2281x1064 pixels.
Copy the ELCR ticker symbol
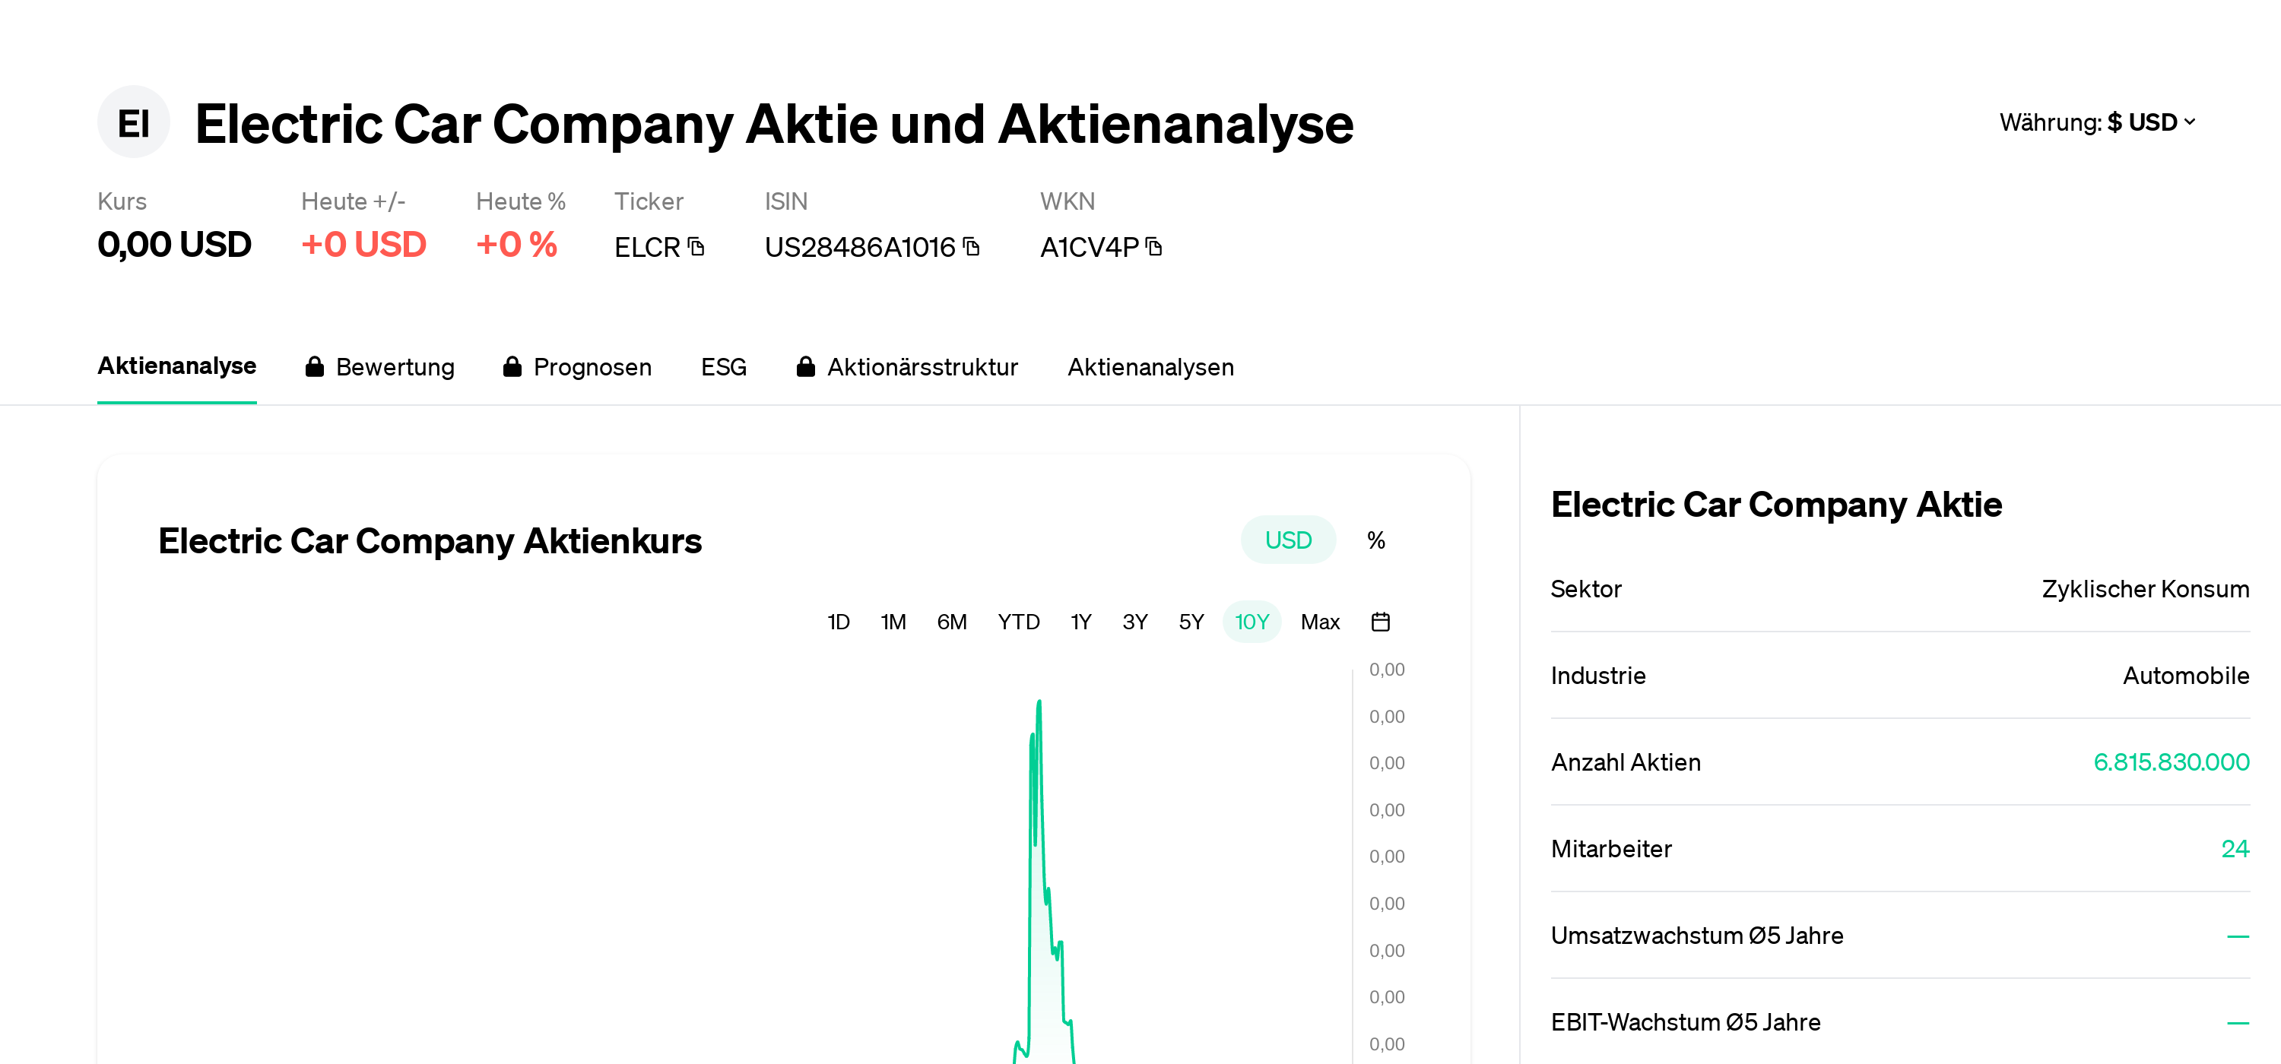(696, 246)
